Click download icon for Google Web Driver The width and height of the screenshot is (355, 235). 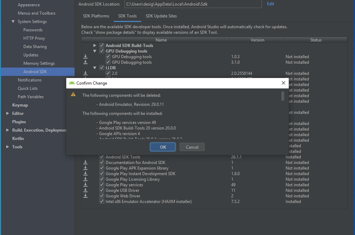[x=85, y=196]
